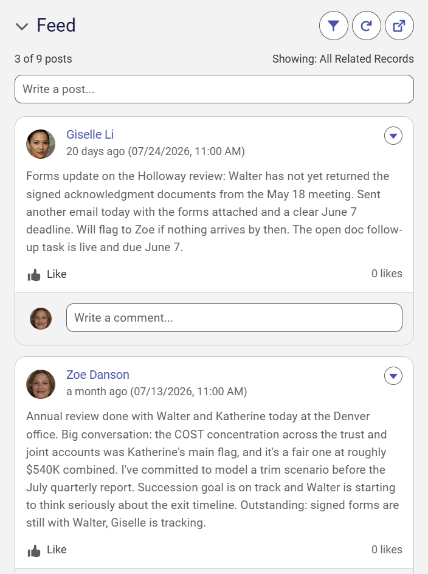Click the Write a post field

click(x=214, y=89)
